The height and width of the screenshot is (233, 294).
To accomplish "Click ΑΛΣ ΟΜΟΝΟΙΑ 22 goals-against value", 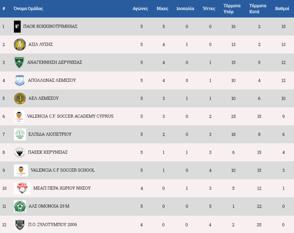I will (x=259, y=206).
